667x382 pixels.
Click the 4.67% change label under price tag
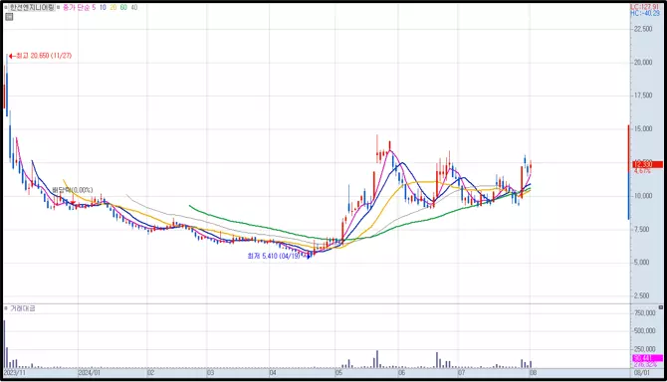tap(642, 171)
